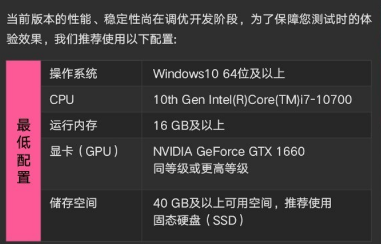The image size is (381, 244).
Task: Click the '推荐使用' text in storage row
Action: coord(309,202)
